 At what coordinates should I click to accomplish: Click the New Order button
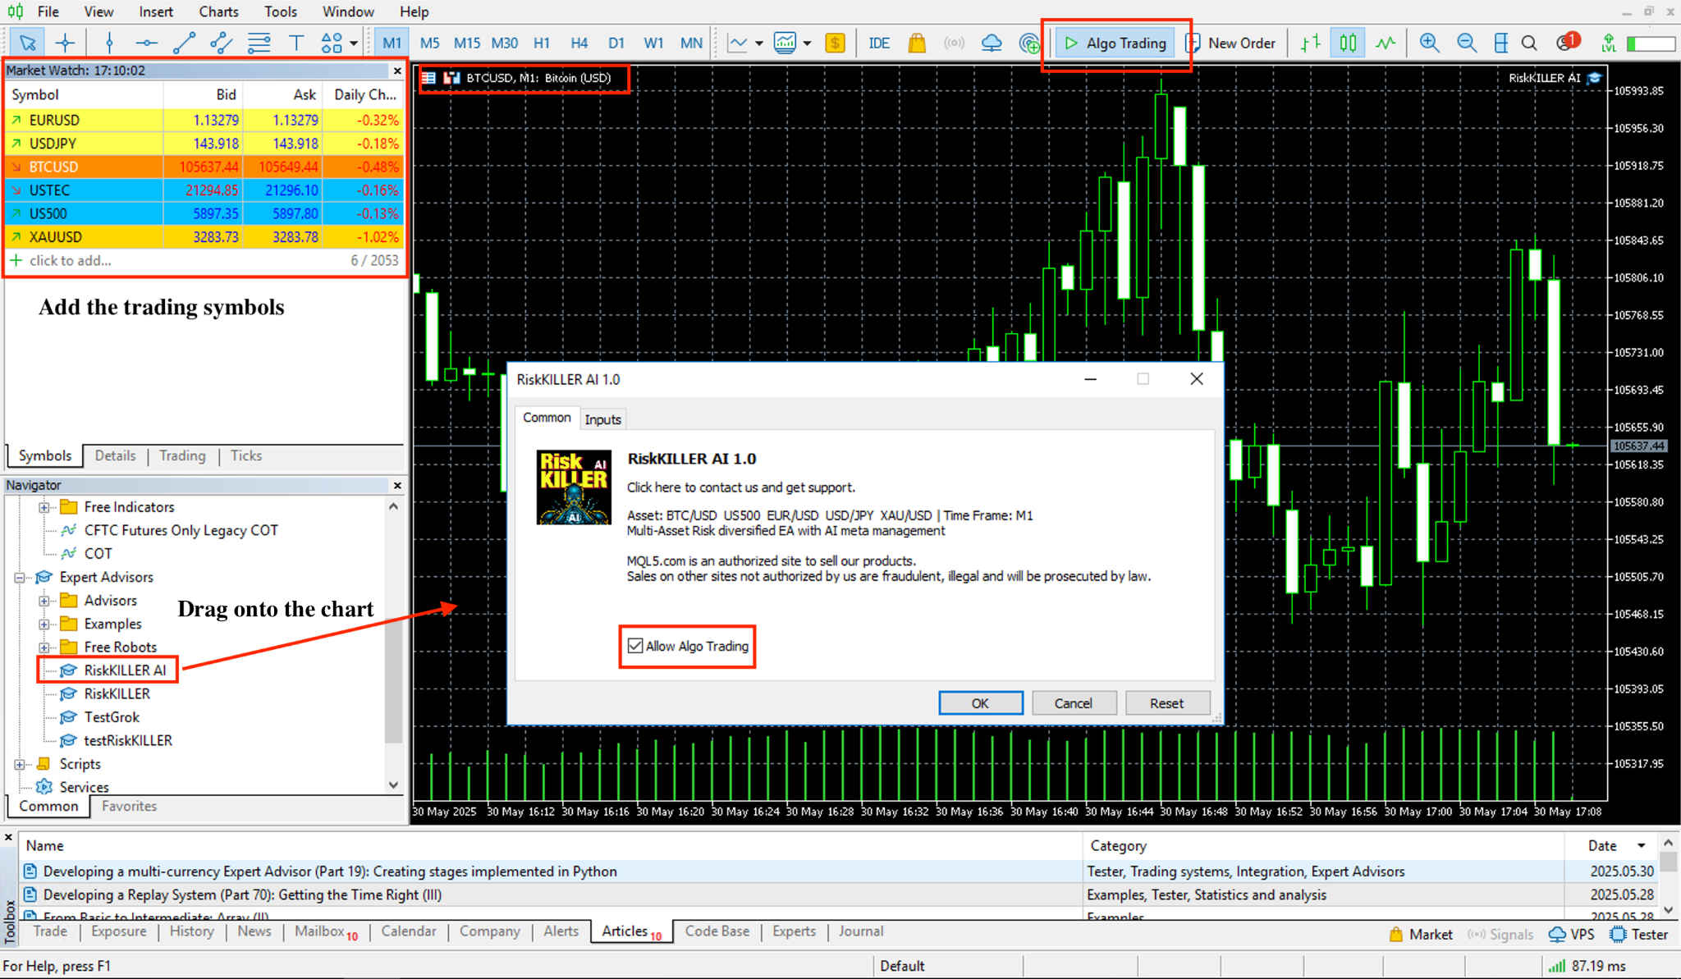[x=1230, y=43]
